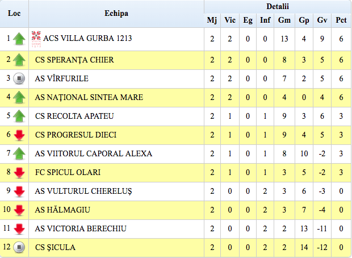Click red down arrow for AS Victoria Berechiu
The image size is (352, 258).
click(19, 229)
